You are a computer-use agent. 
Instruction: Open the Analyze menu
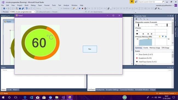click(x=66, y=5)
